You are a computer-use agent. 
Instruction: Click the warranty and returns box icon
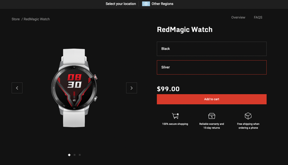(212, 116)
